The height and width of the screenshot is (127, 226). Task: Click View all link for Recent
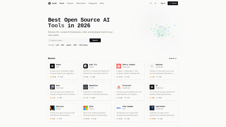(x=173, y=59)
